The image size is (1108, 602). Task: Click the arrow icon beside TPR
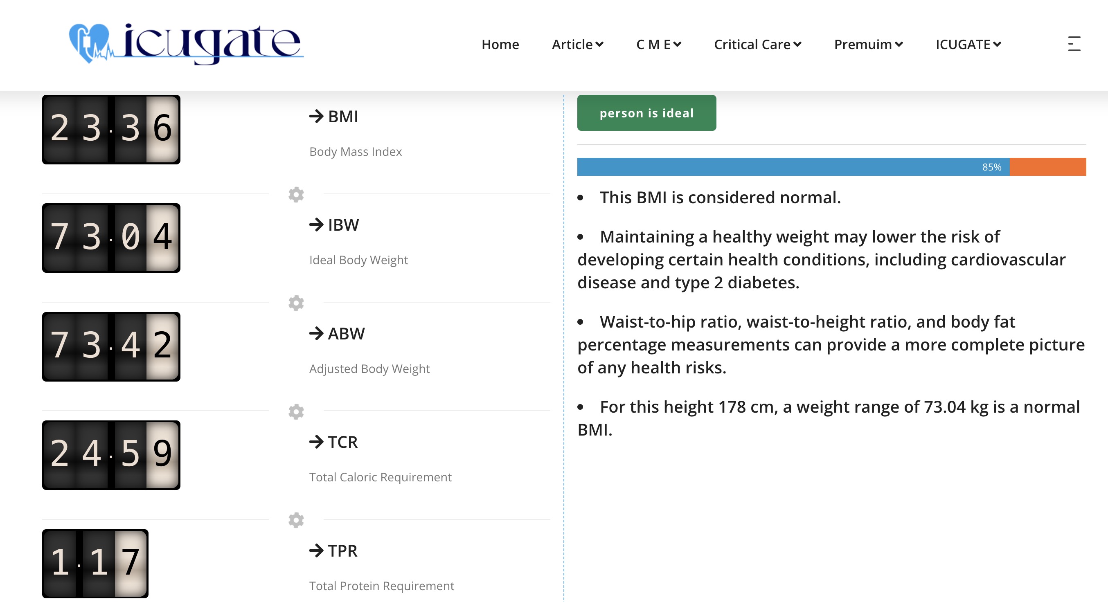click(316, 550)
